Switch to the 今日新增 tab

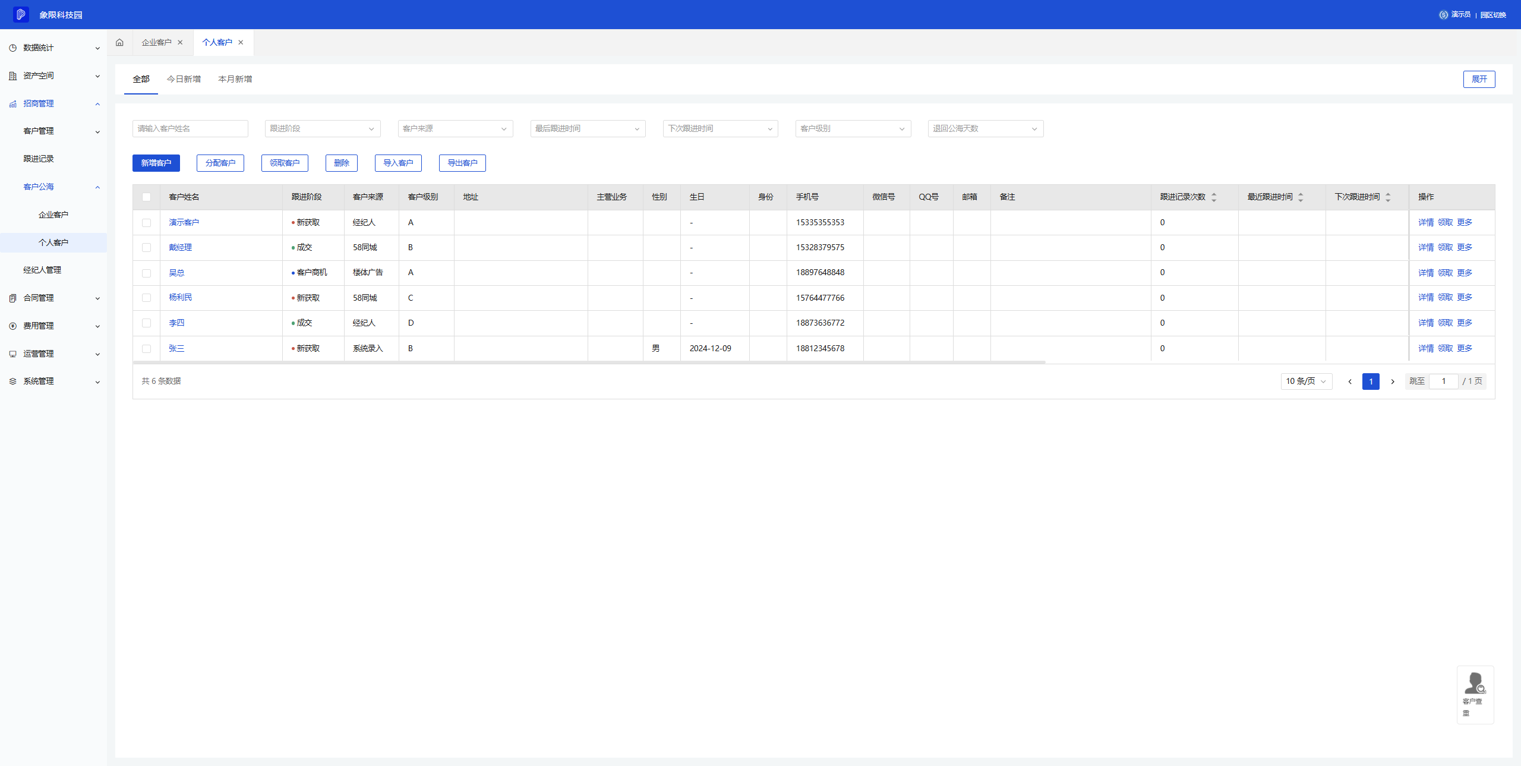point(184,79)
